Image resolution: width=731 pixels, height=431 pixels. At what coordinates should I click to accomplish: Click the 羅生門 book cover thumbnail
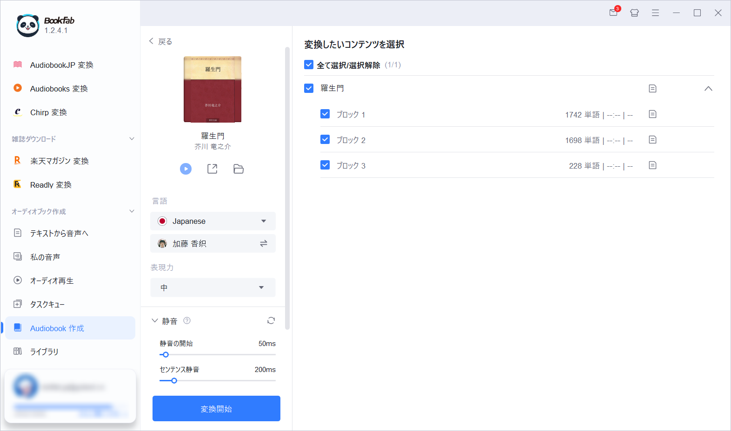click(x=213, y=89)
